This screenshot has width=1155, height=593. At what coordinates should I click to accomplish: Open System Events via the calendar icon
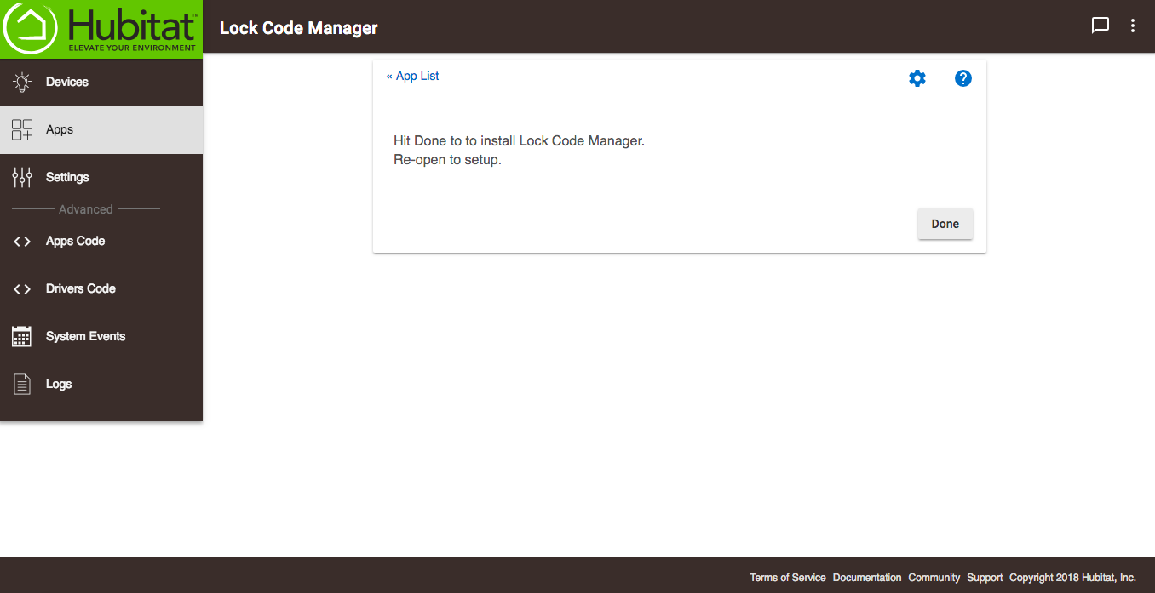click(x=20, y=336)
